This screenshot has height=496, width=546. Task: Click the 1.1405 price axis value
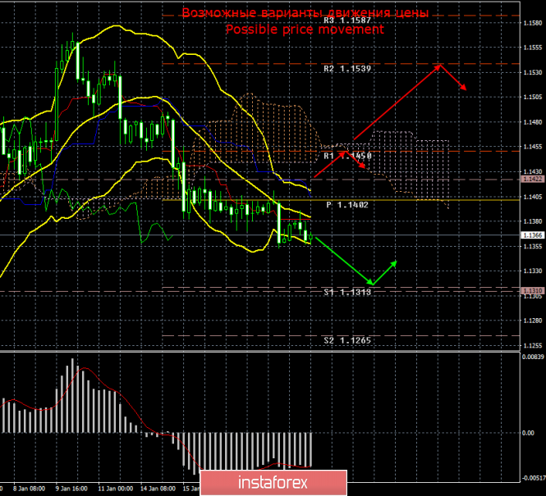(x=533, y=197)
